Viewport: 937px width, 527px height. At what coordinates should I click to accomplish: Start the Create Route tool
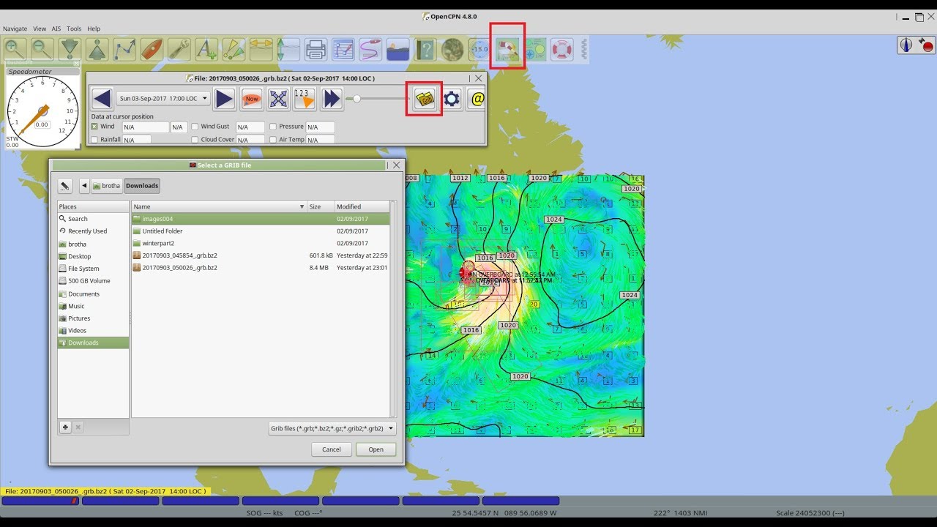coord(124,49)
